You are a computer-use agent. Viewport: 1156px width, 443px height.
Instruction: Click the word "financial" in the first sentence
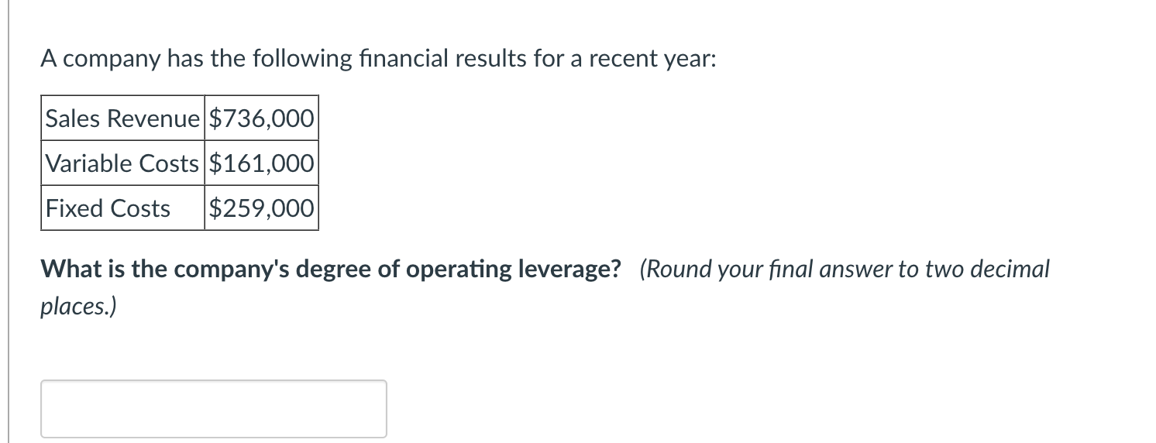[400, 60]
